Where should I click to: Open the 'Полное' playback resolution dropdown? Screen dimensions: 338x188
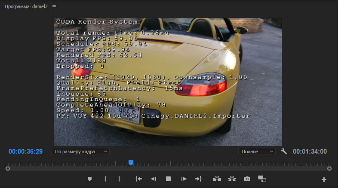click(x=257, y=152)
